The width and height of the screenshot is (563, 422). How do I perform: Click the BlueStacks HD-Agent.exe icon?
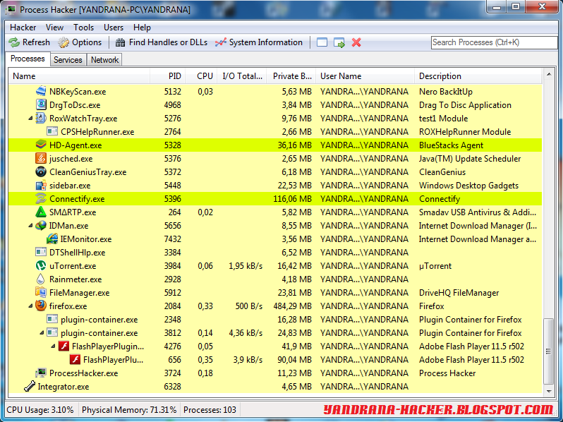[x=41, y=145]
